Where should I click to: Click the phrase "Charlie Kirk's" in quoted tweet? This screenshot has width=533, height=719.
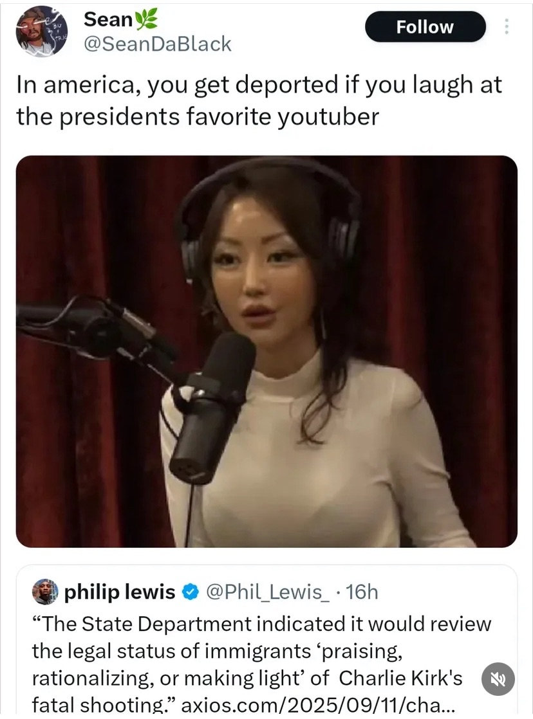click(x=400, y=678)
